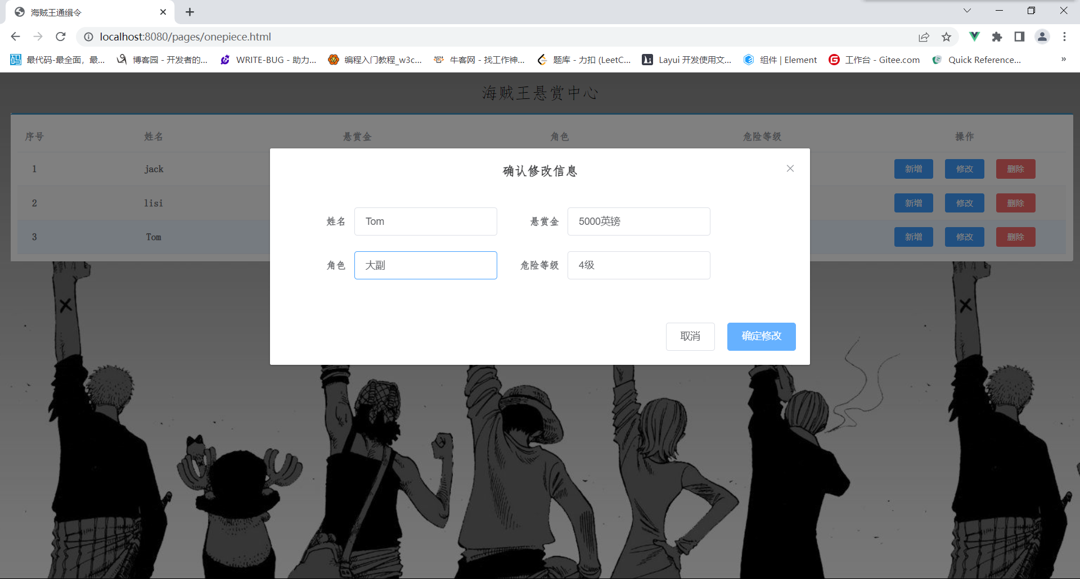Click 新增 button in lisi's row
Screen dimensions: 1080x579
tap(913, 203)
